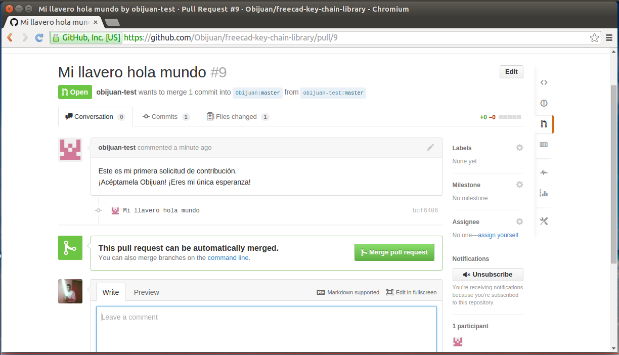Switch to the Commits tab

[x=165, y=117]
